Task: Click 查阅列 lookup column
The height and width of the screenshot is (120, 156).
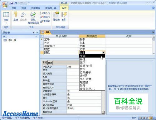Action: (45, 21)
